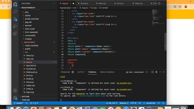Open the PROBLEMS panel tab
The height and width of the screenshot is (109, 194).
point(67,72)
